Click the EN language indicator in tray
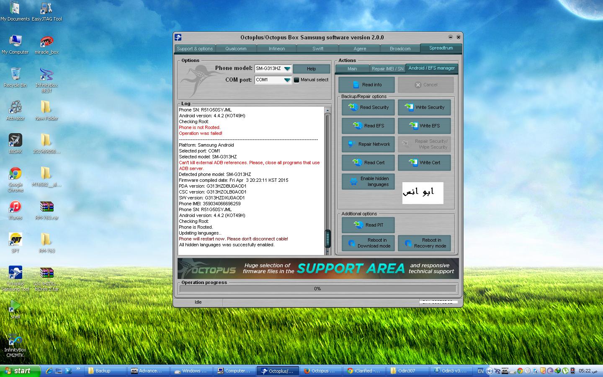This screenshot has width=603, height=377. point(480,371)
